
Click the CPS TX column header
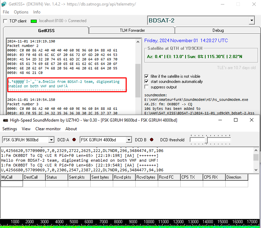(191, 177)
